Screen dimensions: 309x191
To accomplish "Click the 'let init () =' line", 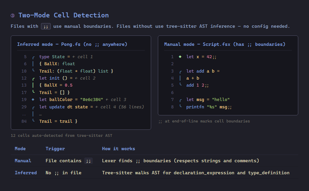I will [56, 78].
